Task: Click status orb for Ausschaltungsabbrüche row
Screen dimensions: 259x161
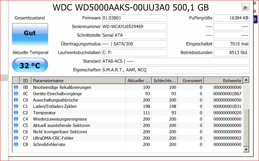Action: coord(16,100)
